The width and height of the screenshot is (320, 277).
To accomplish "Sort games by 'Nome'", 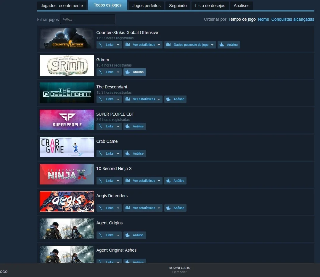I will (263, 19).
